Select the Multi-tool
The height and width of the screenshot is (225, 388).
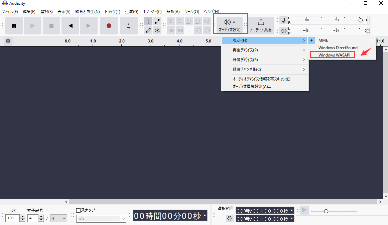tap(157, 30)
